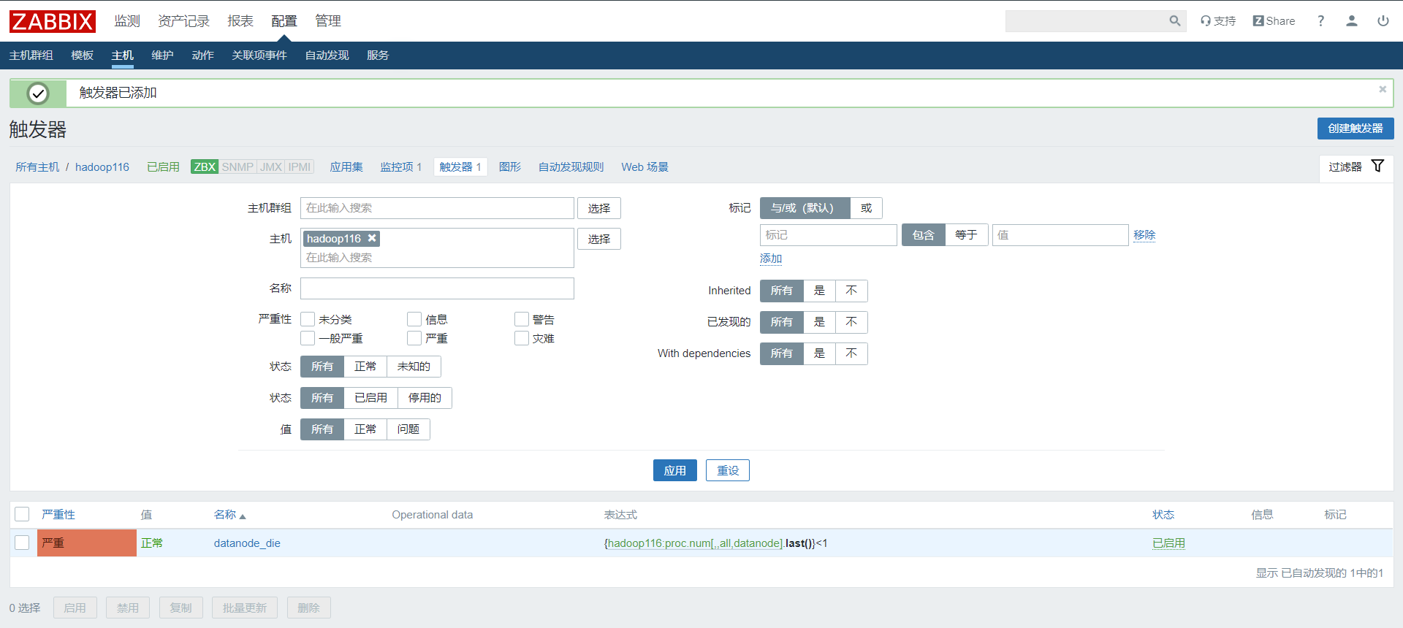Go to the 服务 submenu
Viewport: 1403px width, 628px height.
point(378,55)
